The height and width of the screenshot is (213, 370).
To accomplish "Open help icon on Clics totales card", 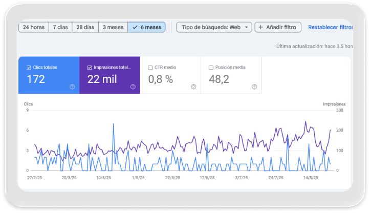I will click(72, 87).
